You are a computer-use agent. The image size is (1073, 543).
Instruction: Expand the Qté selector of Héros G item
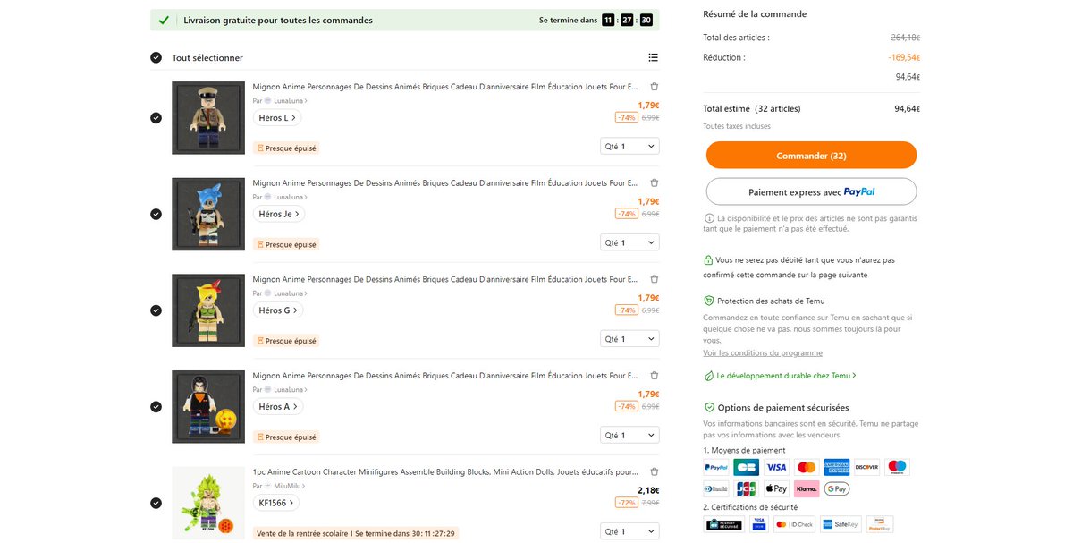pos(629,339)
